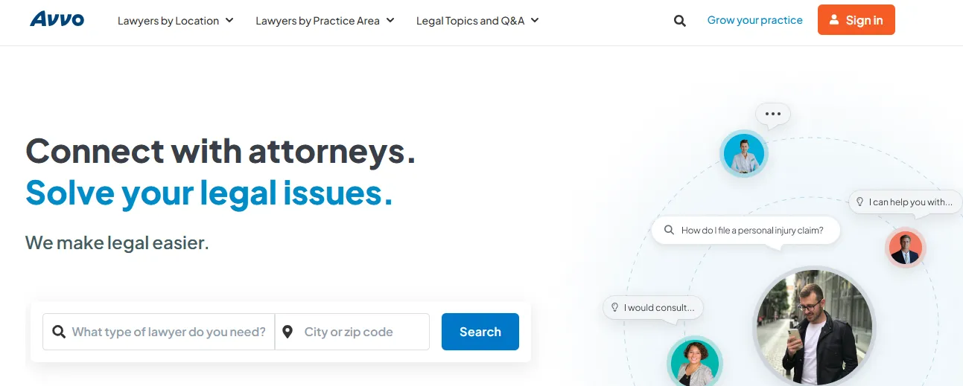Click the man with phone photo
The image size is (963, 386).
click(813, 326)
